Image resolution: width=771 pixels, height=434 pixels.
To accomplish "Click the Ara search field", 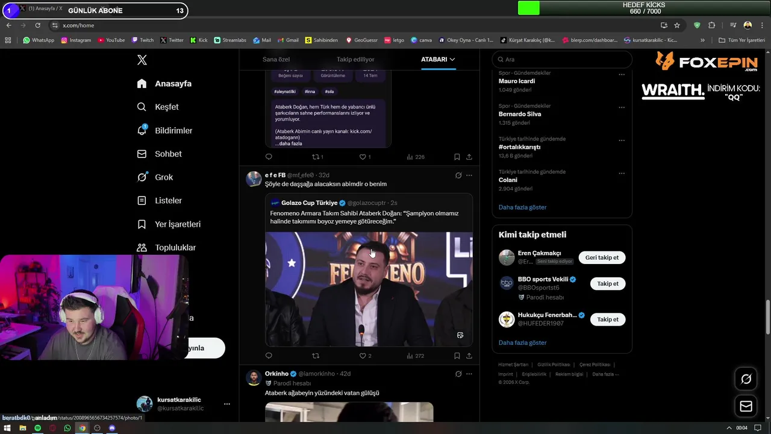I will [562, 59].
